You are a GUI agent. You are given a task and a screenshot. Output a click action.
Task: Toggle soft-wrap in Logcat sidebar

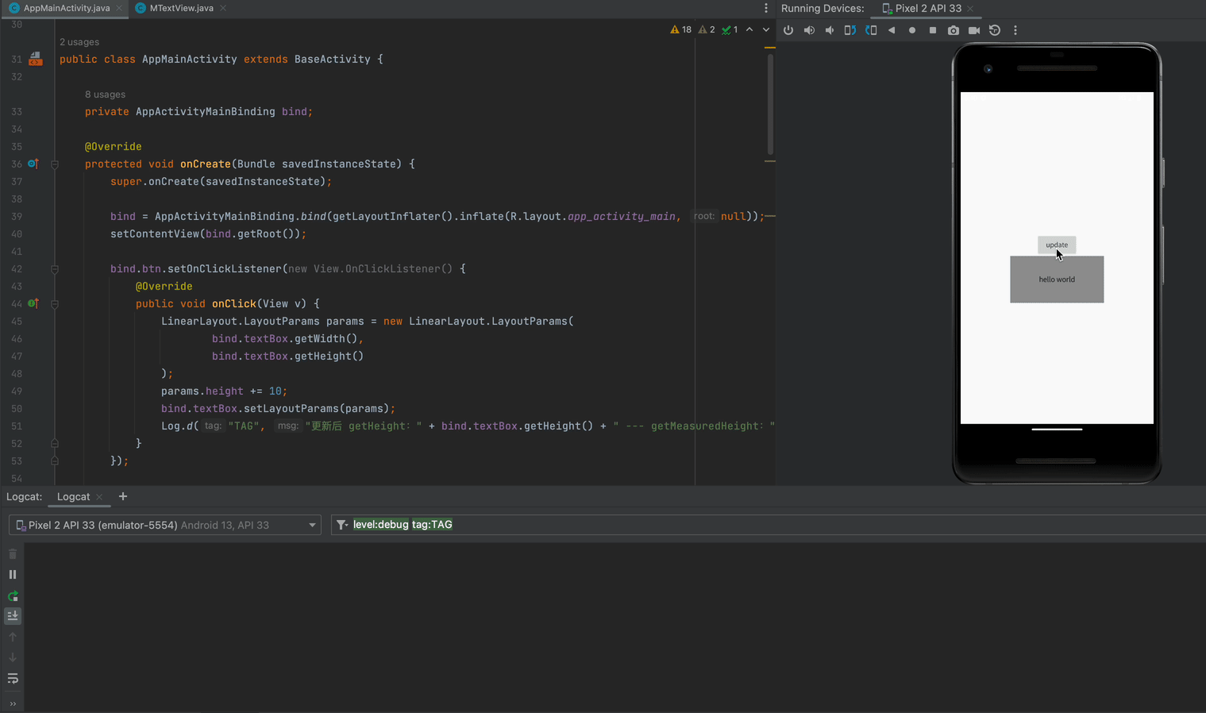click(13, 678)
